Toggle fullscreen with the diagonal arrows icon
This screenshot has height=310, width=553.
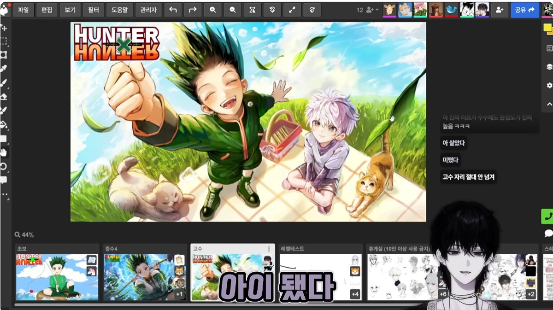point(292,10)
